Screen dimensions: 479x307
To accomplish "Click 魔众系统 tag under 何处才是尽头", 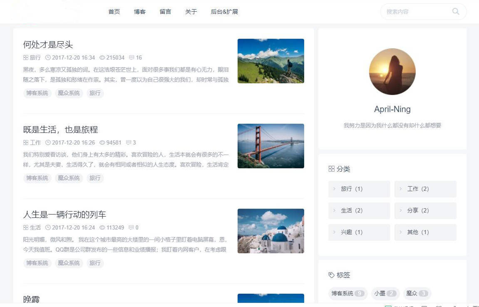I will coord(69,93).
